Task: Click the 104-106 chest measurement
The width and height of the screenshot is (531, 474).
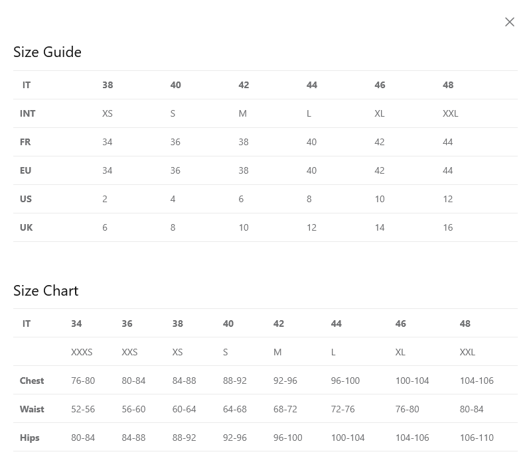Action: [x=477, y=381]
